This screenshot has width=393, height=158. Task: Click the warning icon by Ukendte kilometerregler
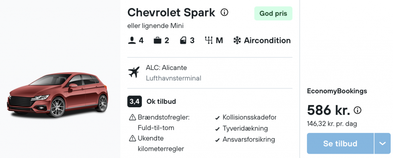132,138
